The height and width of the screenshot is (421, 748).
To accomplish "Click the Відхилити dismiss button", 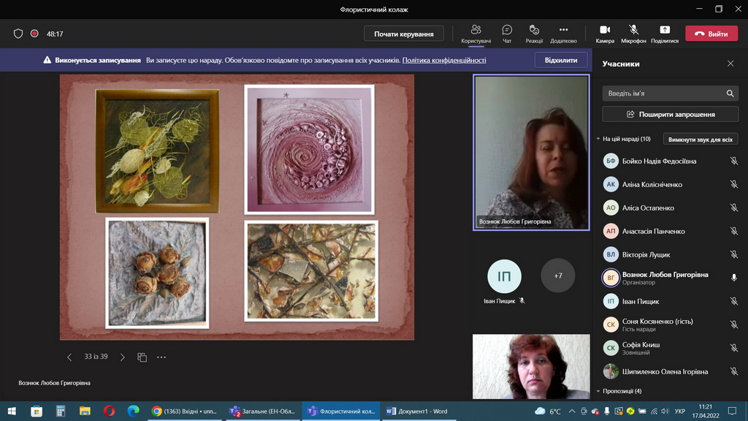I will point(560,60).
